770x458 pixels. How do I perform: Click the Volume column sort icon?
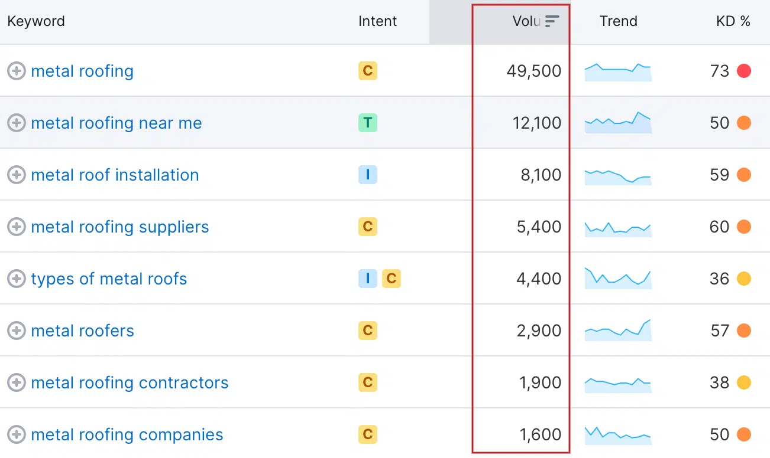[552, 22]
